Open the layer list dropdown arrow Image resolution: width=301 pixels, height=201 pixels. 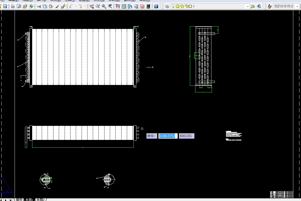[248, 6]
